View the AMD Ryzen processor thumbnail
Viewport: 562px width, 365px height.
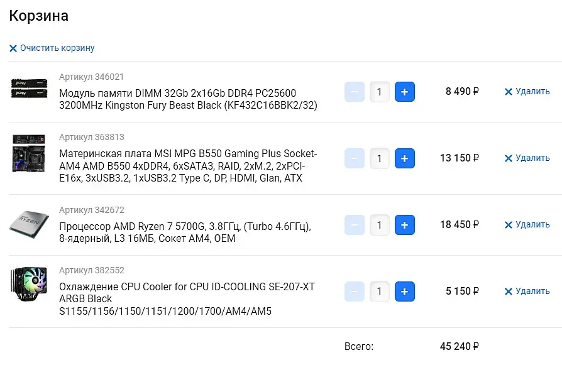[x=30, y=223]
